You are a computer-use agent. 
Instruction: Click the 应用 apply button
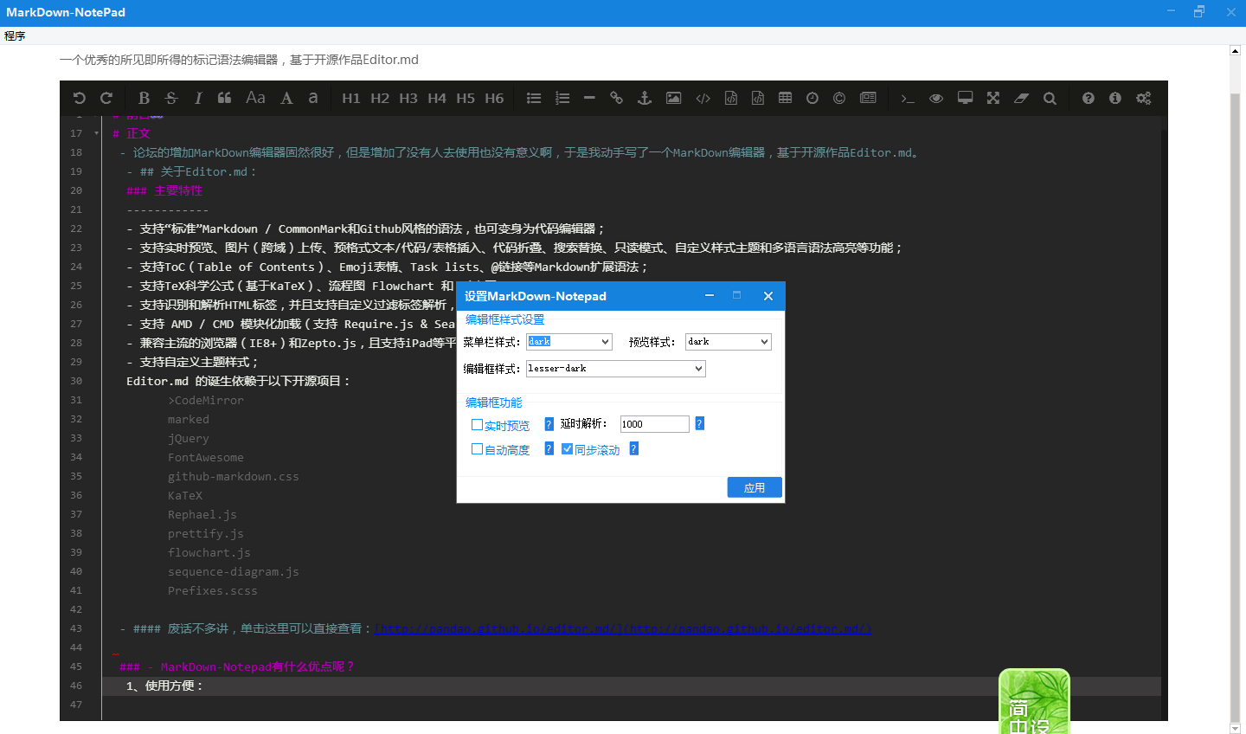pos(755,487)
